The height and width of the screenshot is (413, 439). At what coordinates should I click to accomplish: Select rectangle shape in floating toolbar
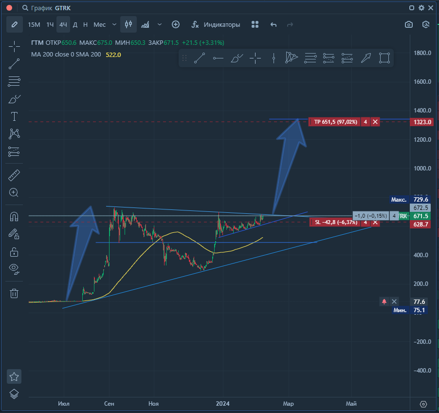[x=384, y=58]
